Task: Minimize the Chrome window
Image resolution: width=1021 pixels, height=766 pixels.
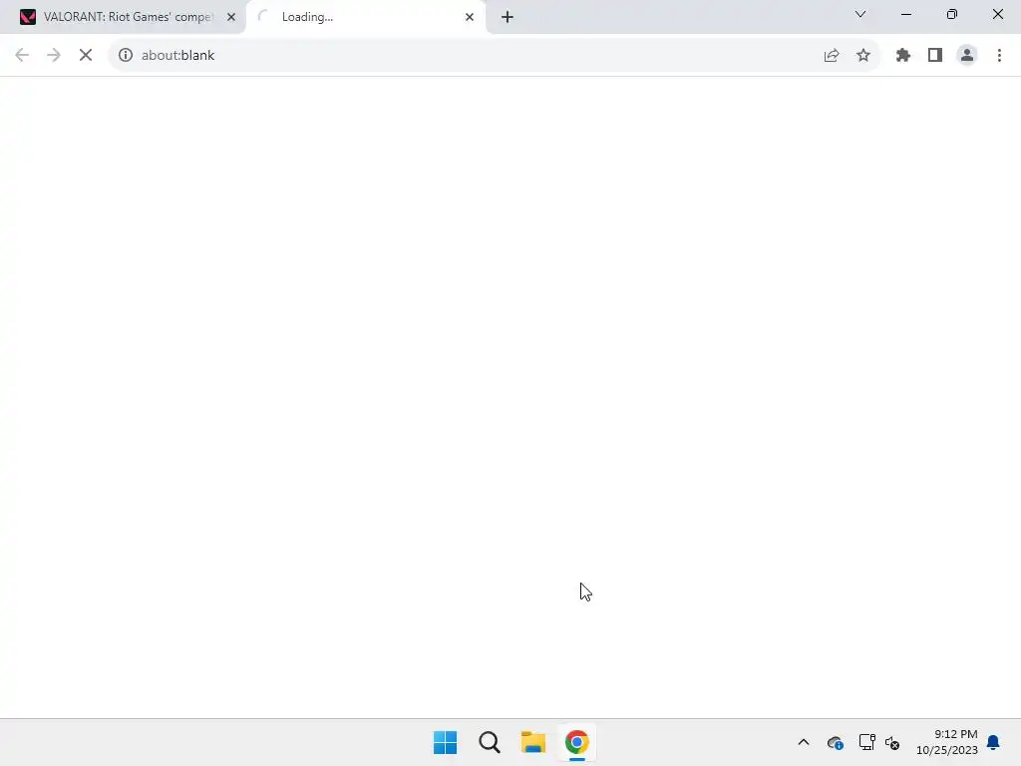Action: (x=906, y=14)
